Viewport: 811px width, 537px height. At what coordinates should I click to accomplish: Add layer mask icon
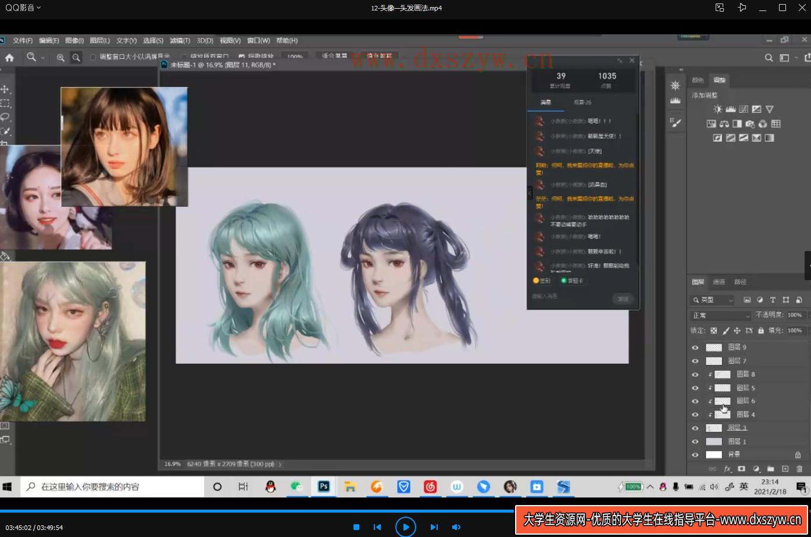[741, 468]
